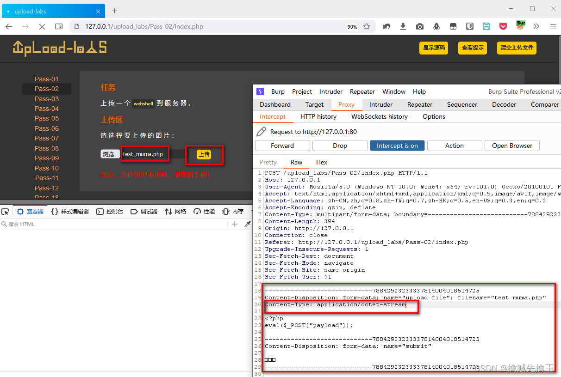Switch to the Decoder tab
Screen dimensions: 561x377
[x=504, y=104]
